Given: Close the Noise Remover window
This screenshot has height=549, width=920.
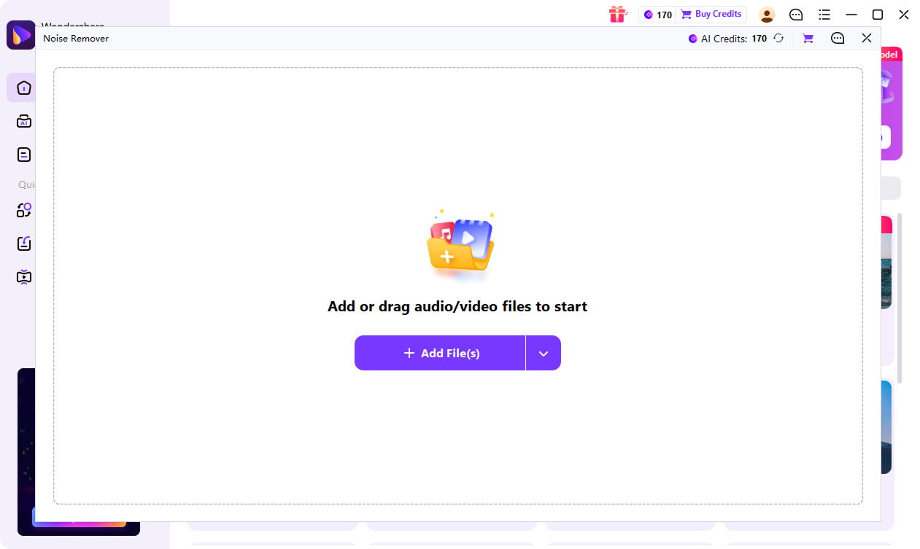Looking at the screenshot, I should click(x=867, y=38).
